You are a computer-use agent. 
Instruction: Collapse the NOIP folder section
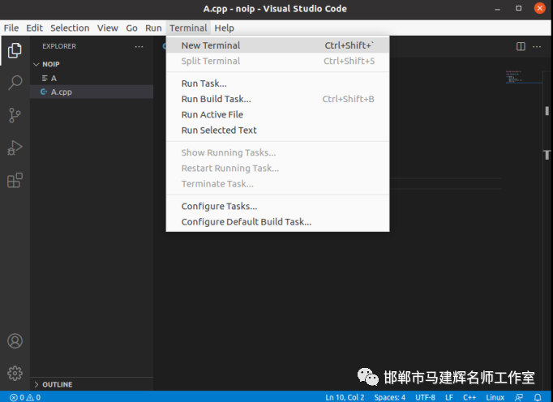(x=92, y=64)
